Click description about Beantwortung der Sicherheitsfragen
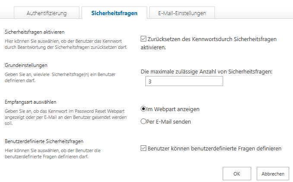This screenshot has width=293, height=182. (x=66, y=44)
